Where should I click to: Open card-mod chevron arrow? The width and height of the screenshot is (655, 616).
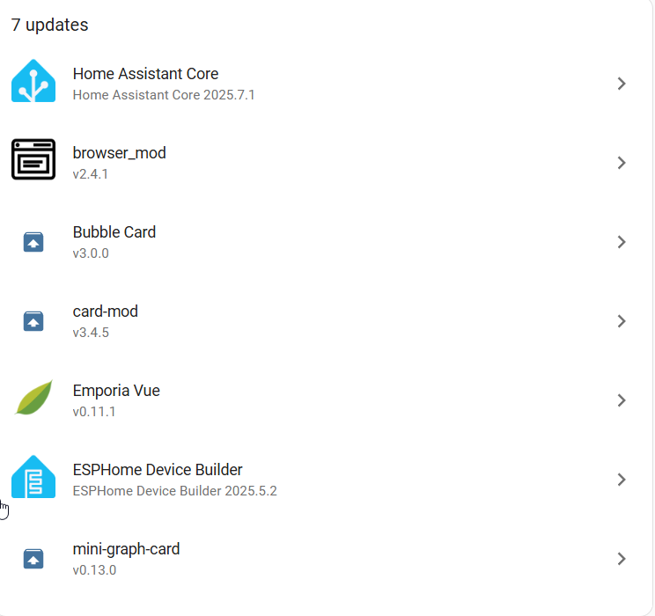pos(622,321)
